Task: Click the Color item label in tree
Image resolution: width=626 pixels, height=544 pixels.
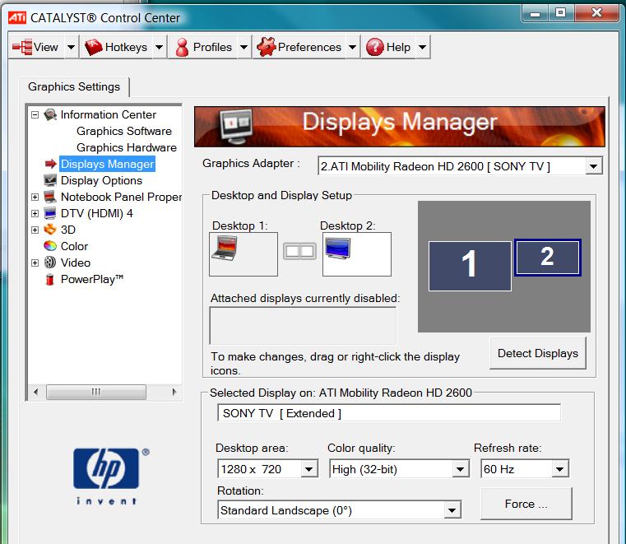Action: [74, 246]
